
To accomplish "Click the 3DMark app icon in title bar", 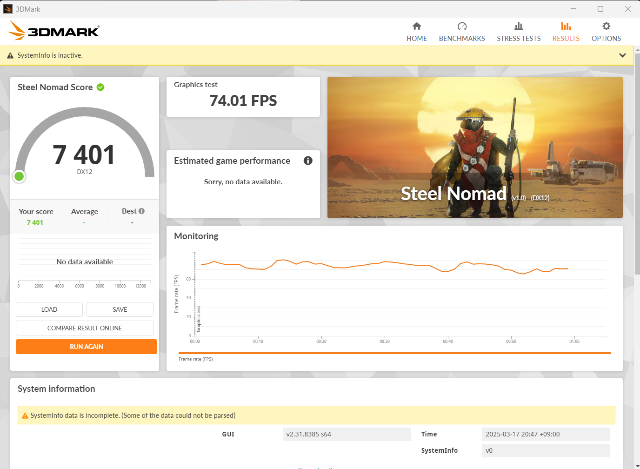I will point(8,9).
